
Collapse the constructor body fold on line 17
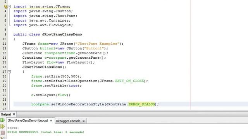[9, 72]
